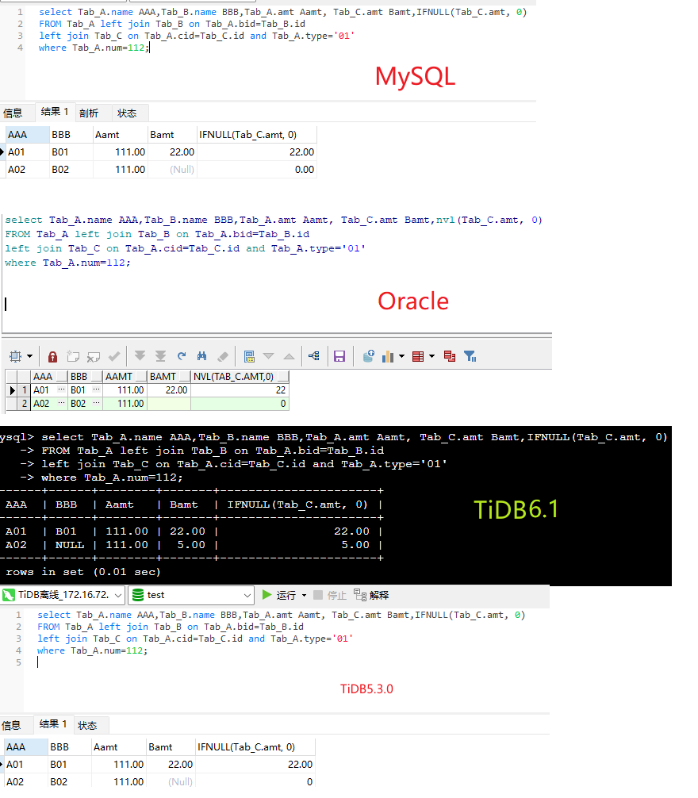
Task: Click the 解释 explain button
Action: coord(371,595)
